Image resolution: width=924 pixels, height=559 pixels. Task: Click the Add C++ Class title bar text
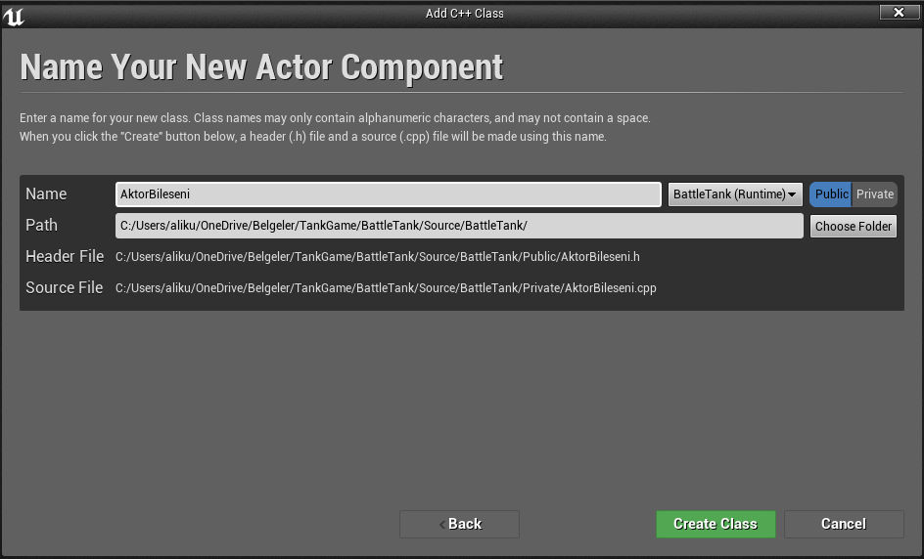pos(464,13)
